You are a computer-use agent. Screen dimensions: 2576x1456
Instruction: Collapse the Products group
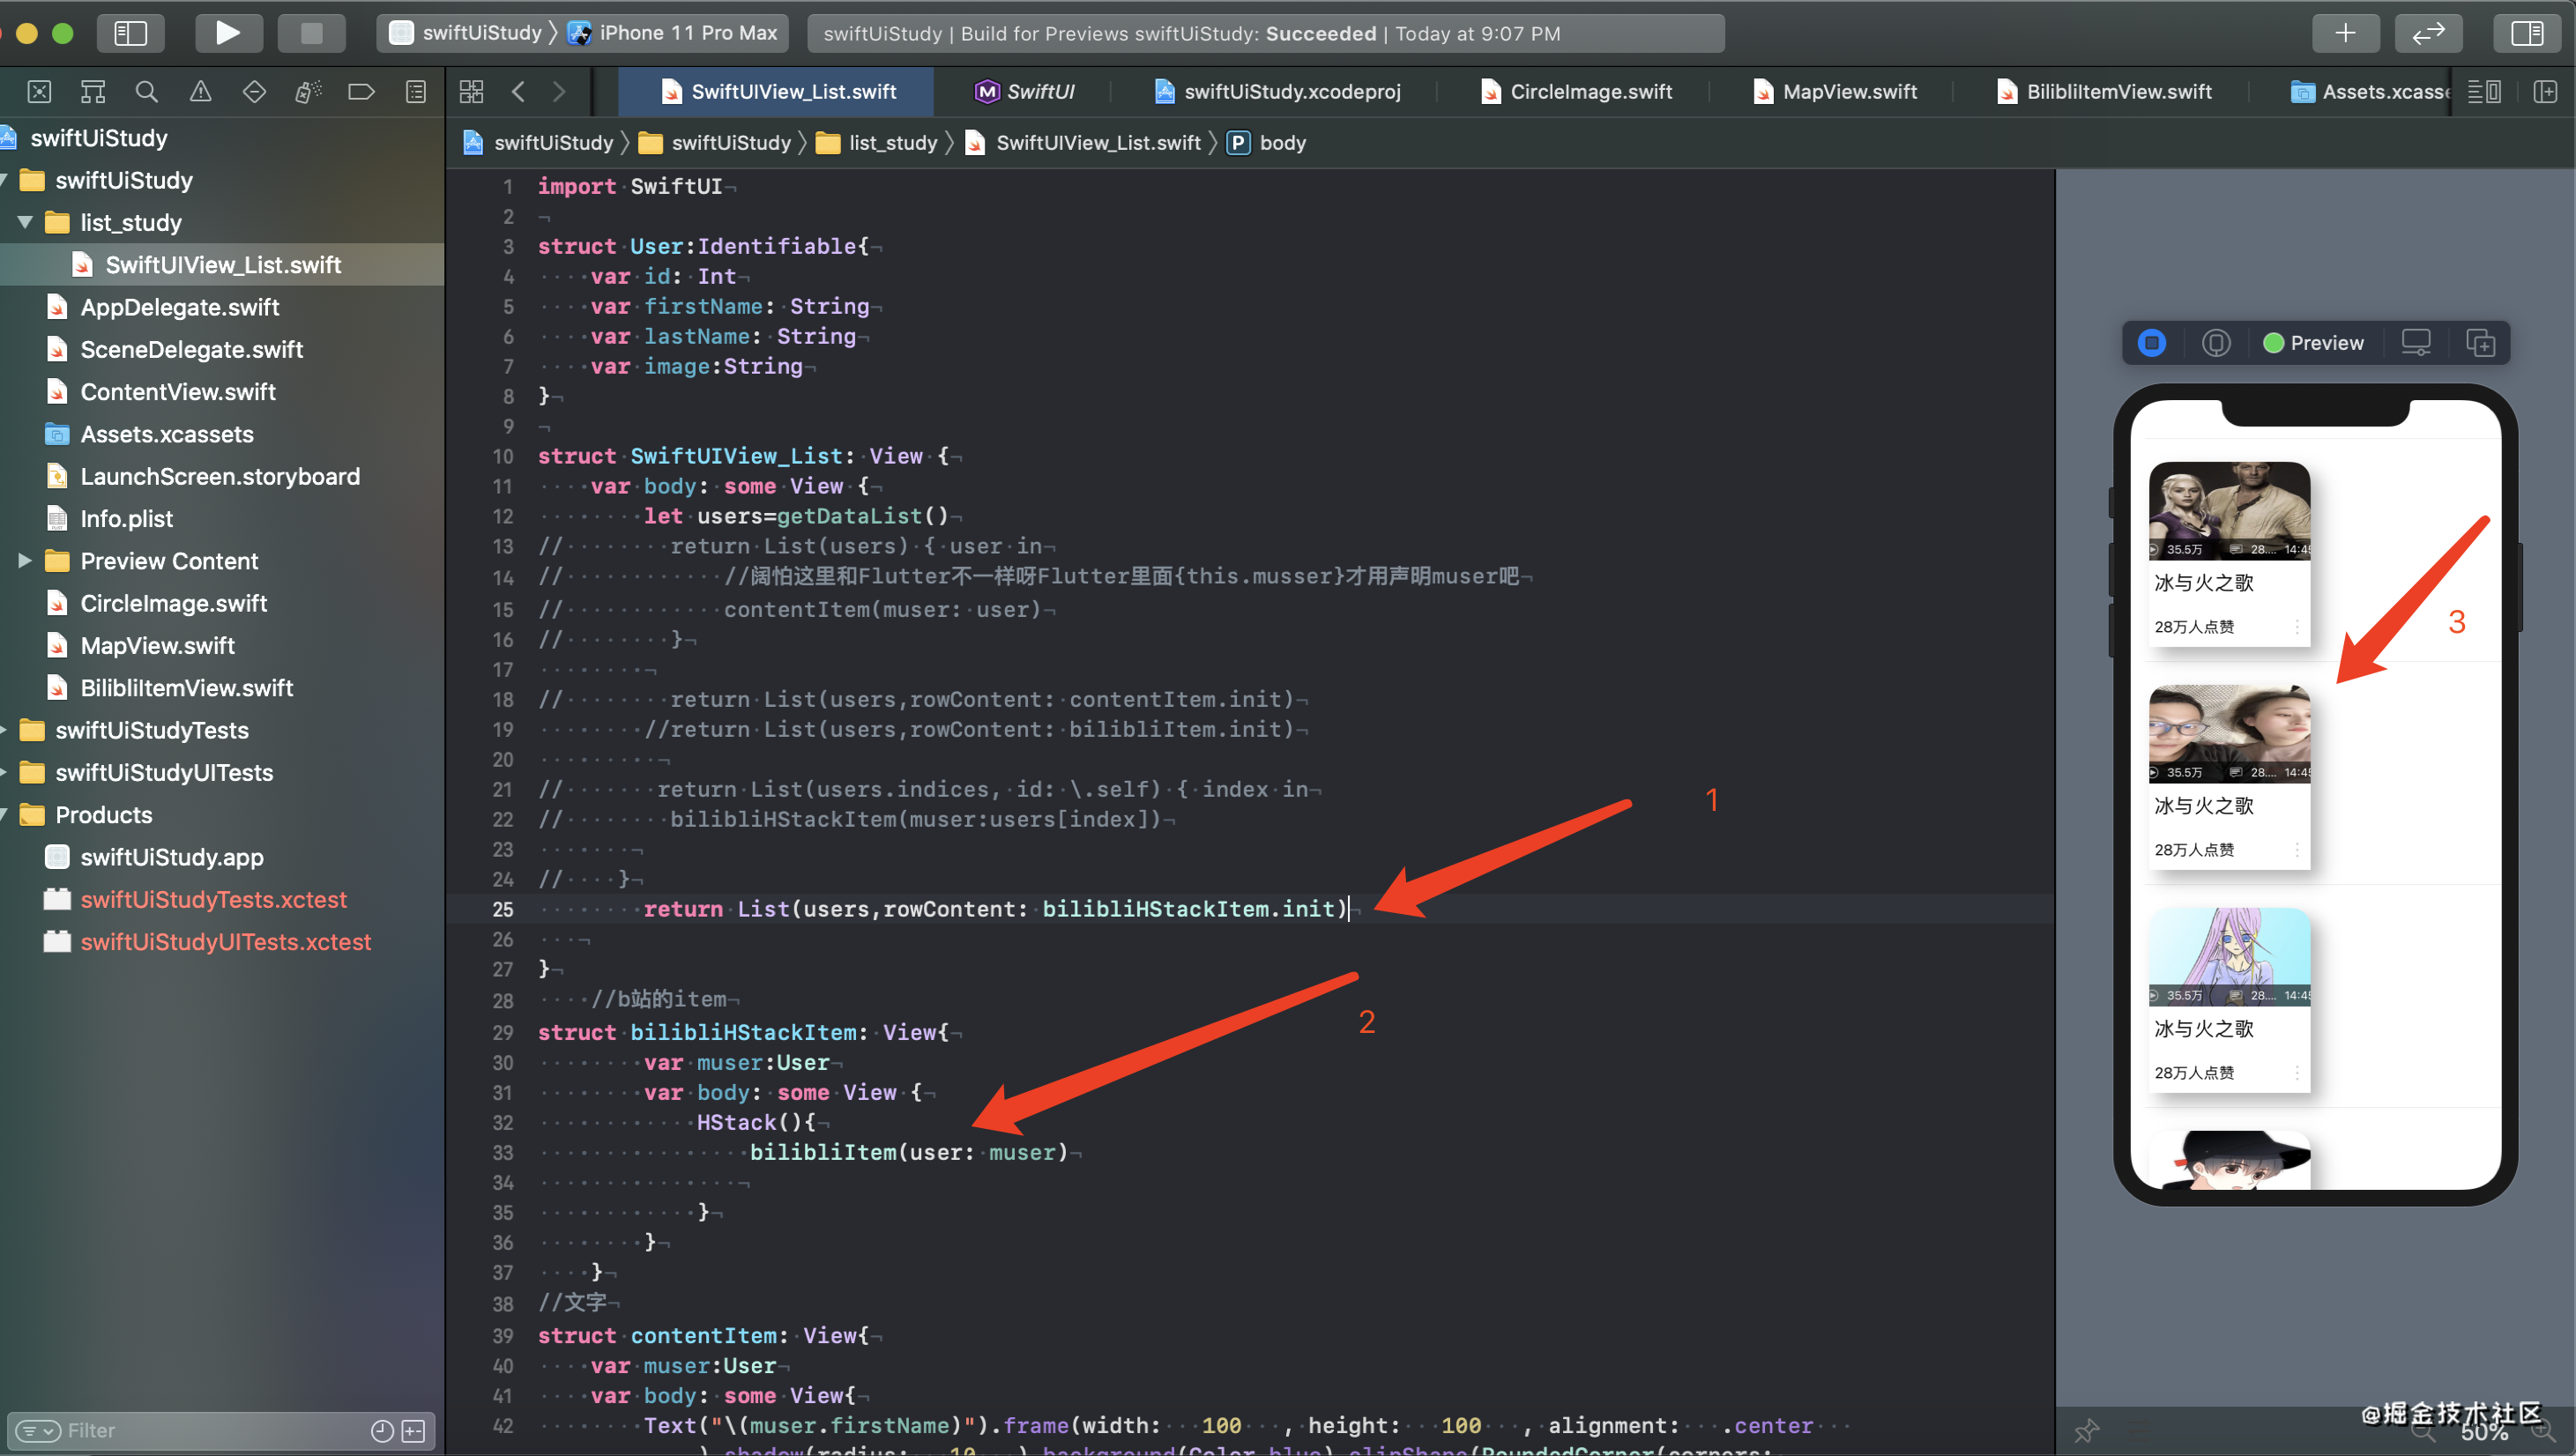click(3, 815)
